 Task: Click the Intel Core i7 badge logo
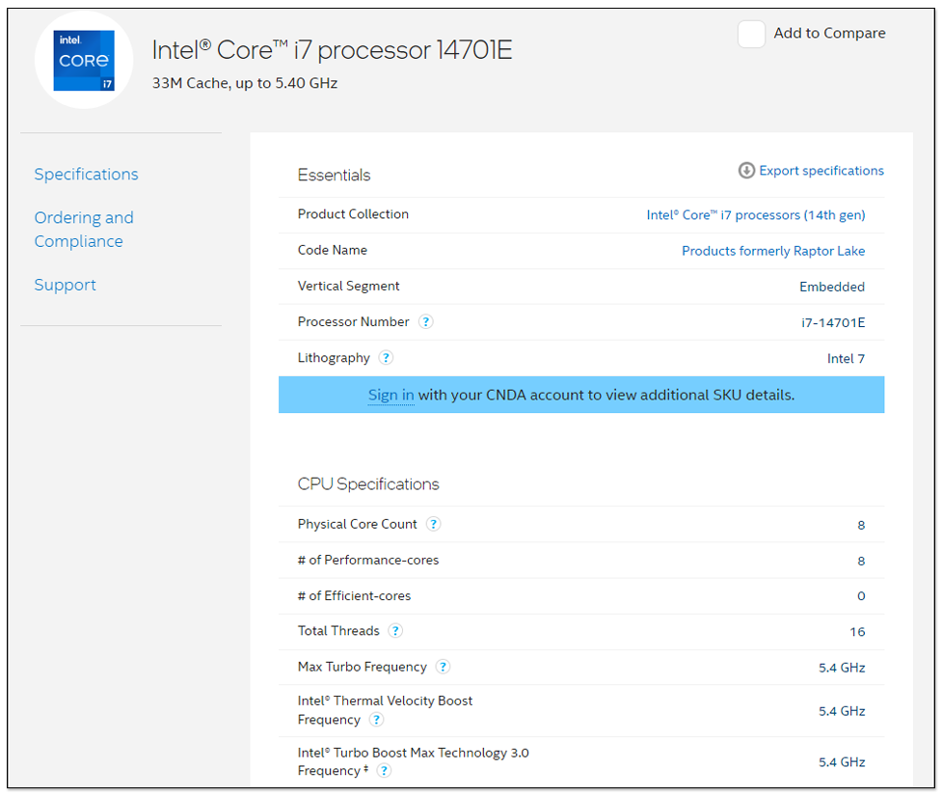tap(84, 60)
